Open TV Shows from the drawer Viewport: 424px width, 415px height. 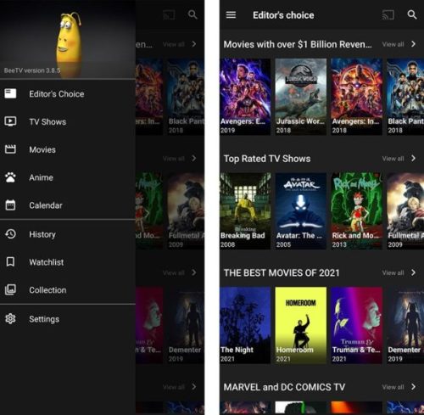click(68, 121)
